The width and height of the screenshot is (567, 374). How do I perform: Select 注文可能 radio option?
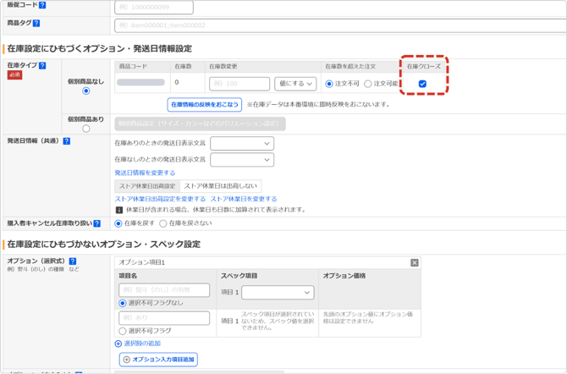coord(368,84)
